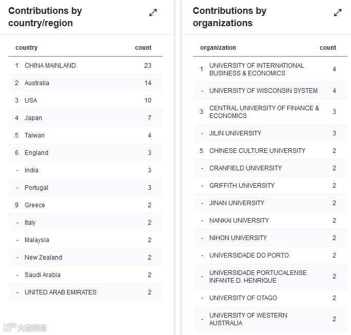Expand the Contributions by country/region panel
The height and width of the screenshot is (335, 351).
[x=153, y=13]
